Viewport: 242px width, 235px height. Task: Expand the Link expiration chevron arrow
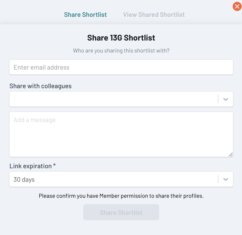(x=225, y=179)
